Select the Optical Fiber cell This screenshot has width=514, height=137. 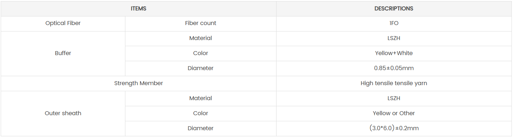(x=63, y=23)
